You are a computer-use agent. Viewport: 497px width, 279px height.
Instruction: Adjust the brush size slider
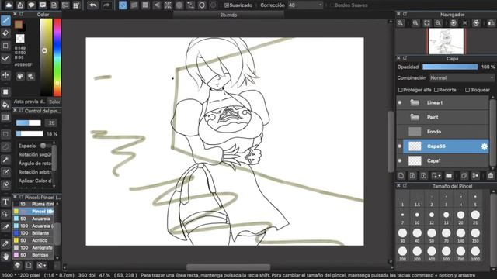tap(29, 122)
